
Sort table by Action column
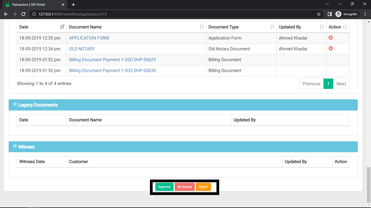(338, 27)
